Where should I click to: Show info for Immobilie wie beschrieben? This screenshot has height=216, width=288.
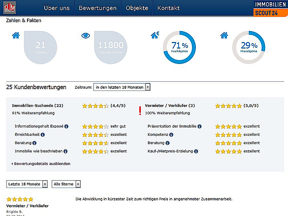pyautogui.click(x=66, y=151)
